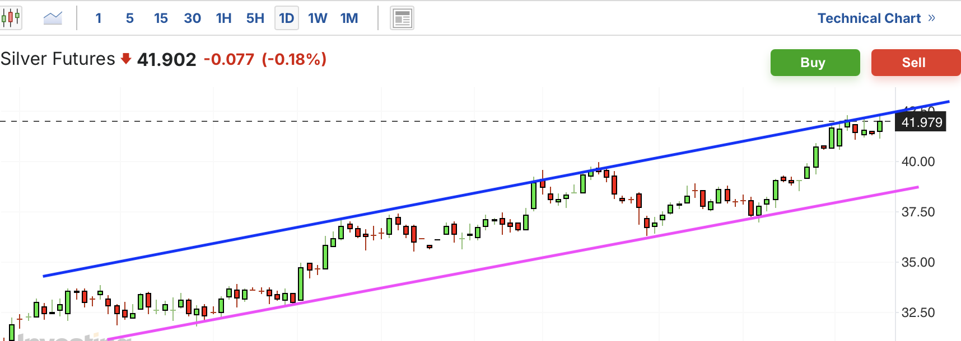Image resolution: width=961 pixels, height=341 pixels.
Task: Click the 41.902 price value
Action: pyautogui.click(x=166, y=59)
